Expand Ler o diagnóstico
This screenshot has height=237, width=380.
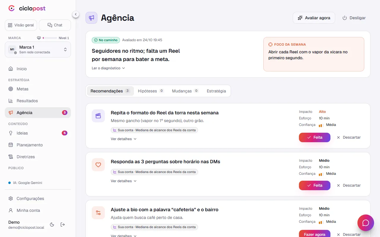pos(108,68)
